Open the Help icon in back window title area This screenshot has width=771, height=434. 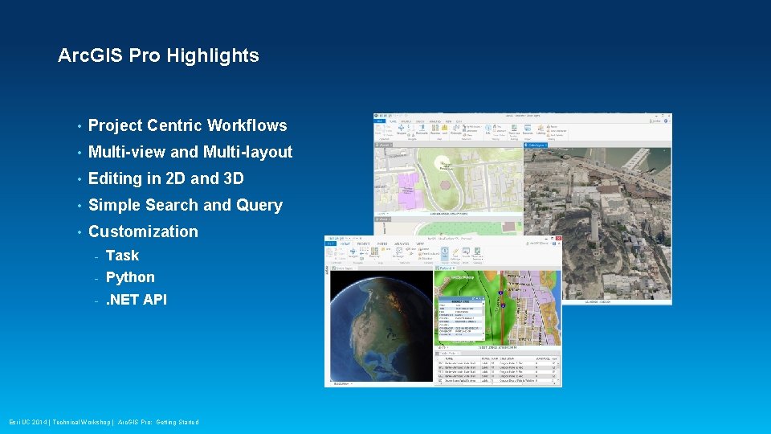click(x=666, y=121)
